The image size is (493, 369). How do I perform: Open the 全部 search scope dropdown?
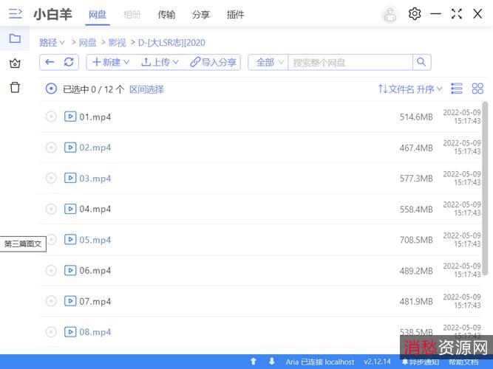pyautogui.click(x=268, y=62)
